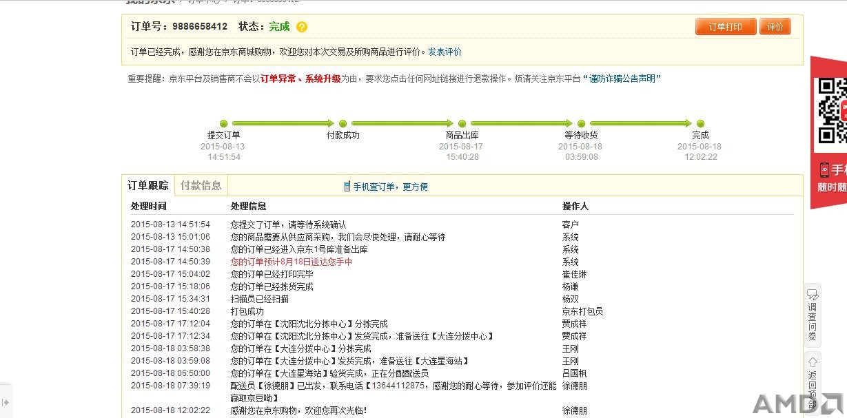The width and height of the screenshot is (847, 418).
Task: Open the 调查问卷 side button
Action: pyautogui.click(x=813, y=315)
